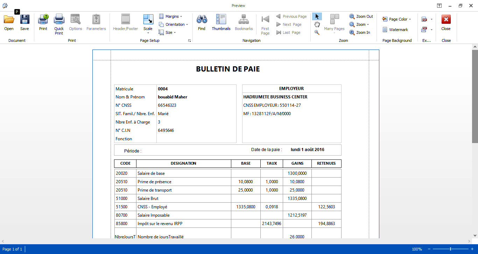Click the vertical scrollbar up arrow
478x254 pixels.
(475, 46)
